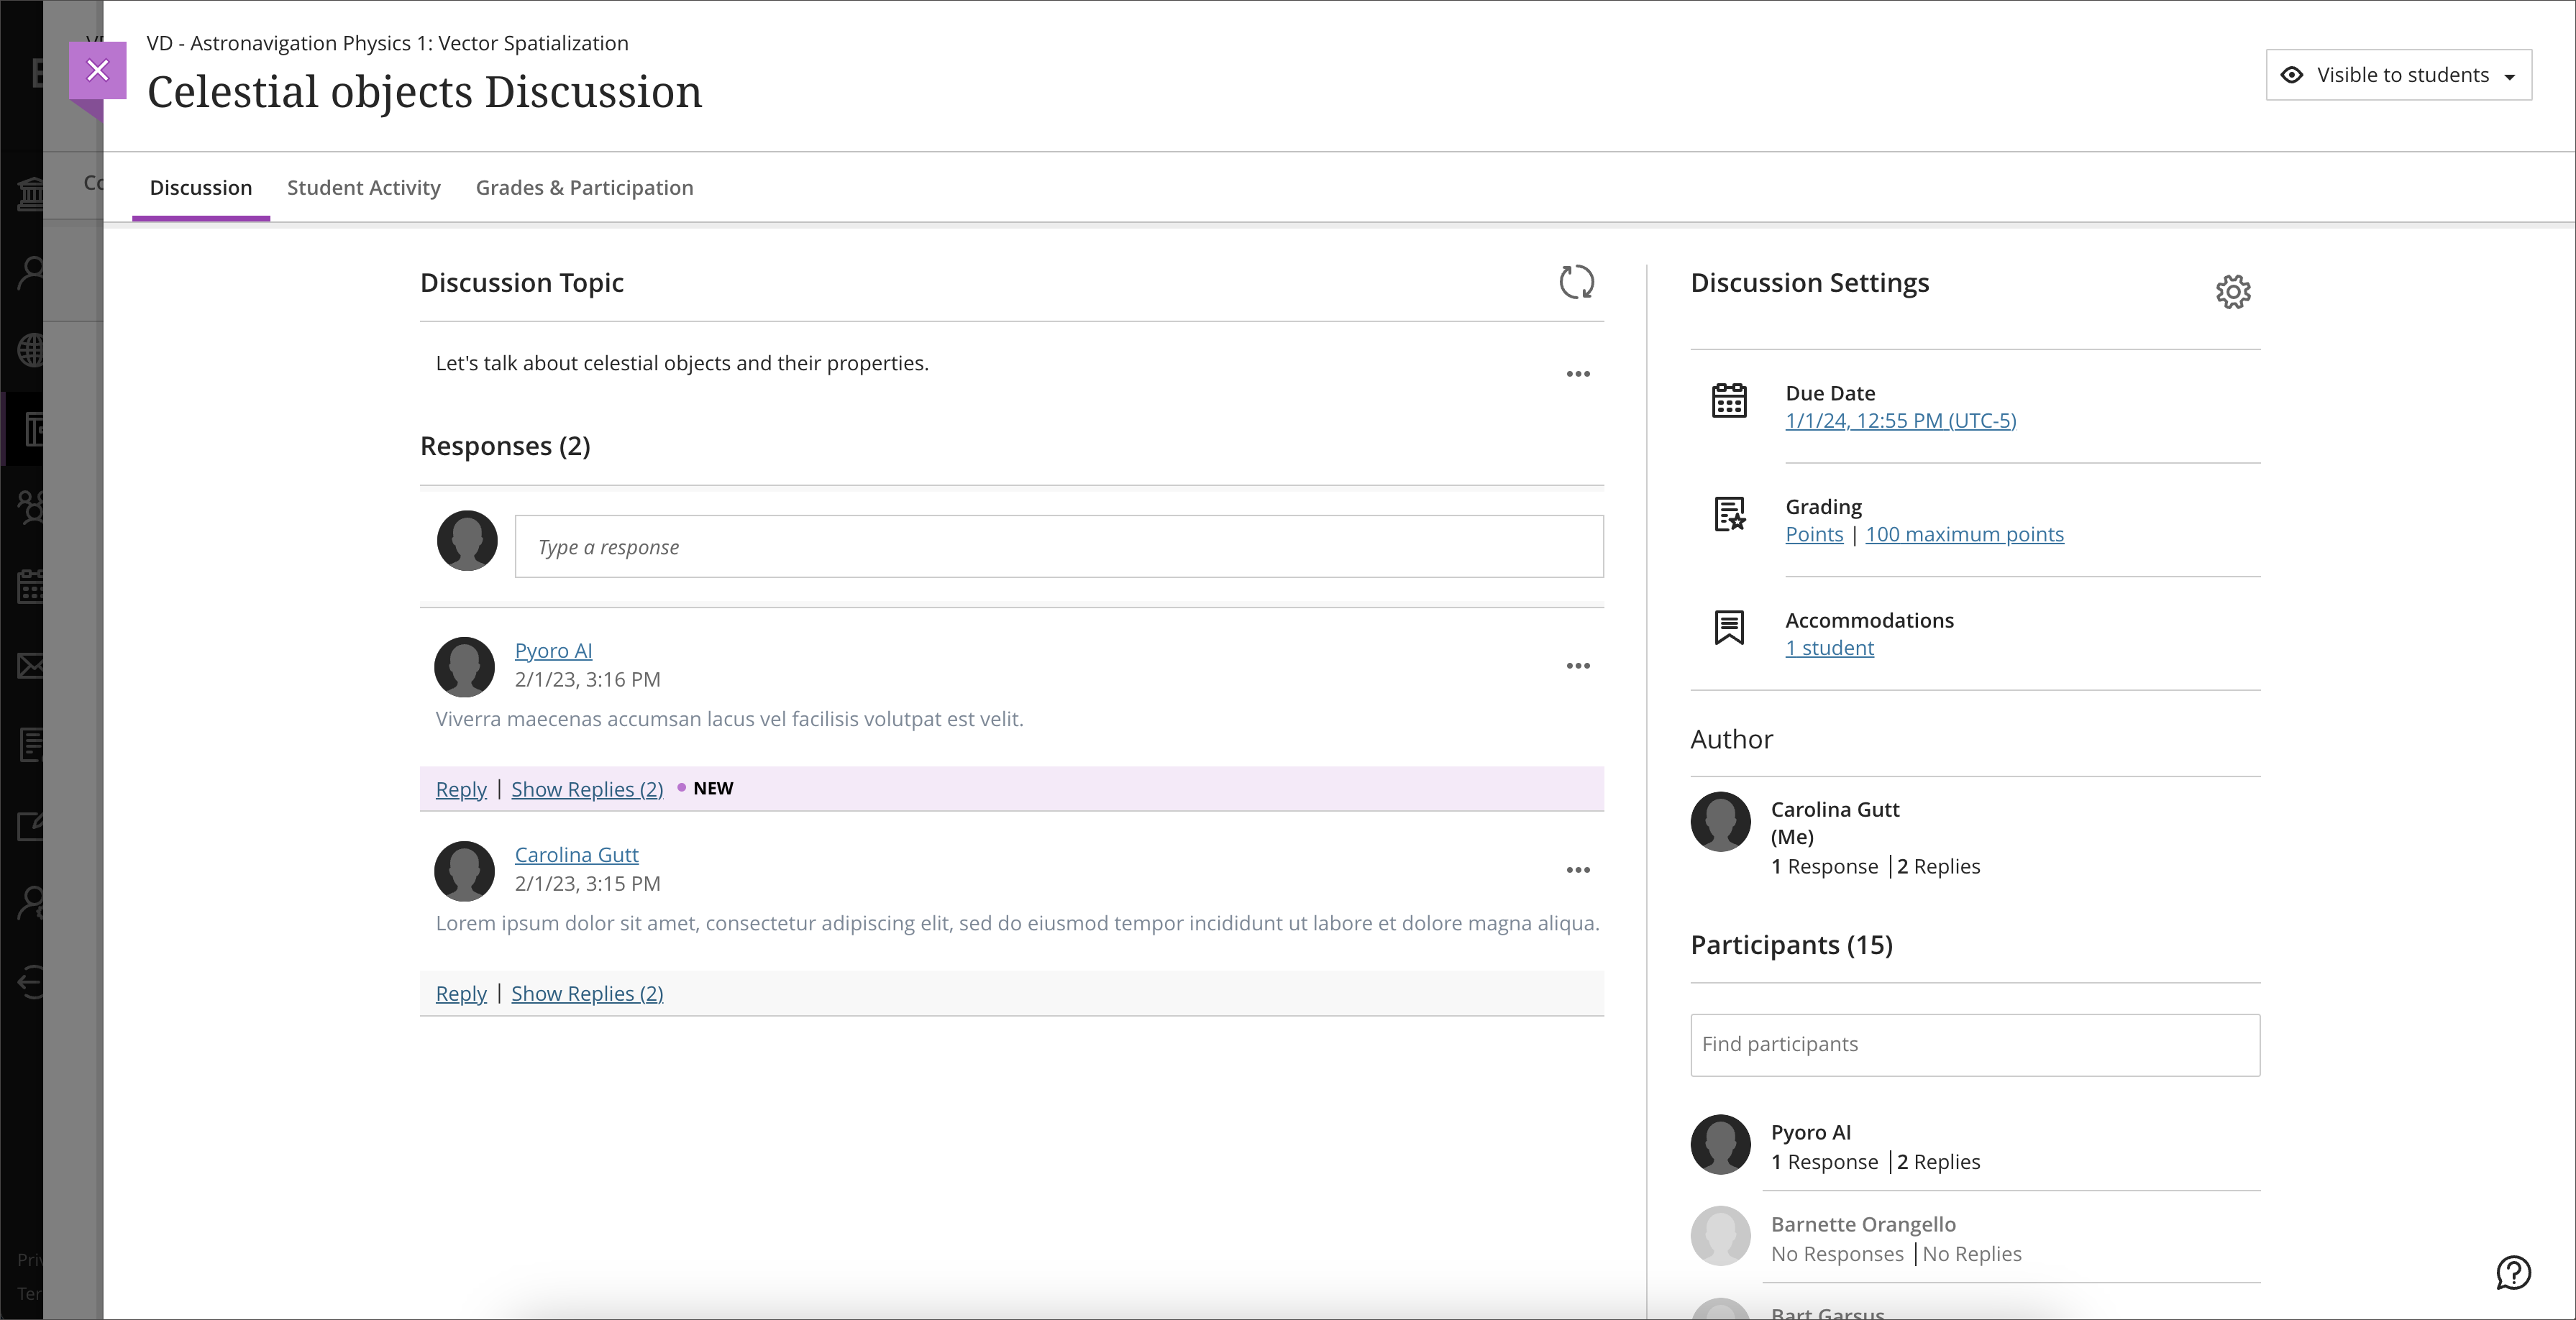Screen dimensions: 2576x1320
Task: Expand Show Replies (2) under Carolina Gutt
Action: pos(588,991)
